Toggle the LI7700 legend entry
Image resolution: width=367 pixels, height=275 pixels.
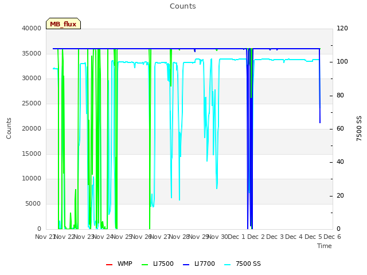click(x=199, y=264)
